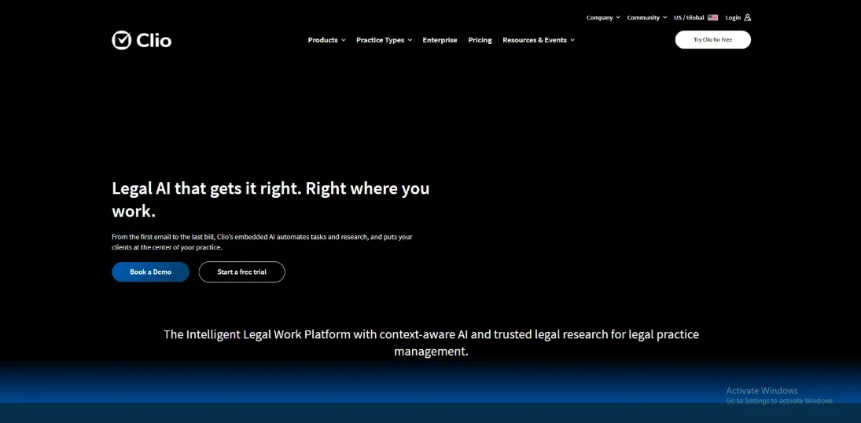Go to the Enterprise page

tap(440, 40)
